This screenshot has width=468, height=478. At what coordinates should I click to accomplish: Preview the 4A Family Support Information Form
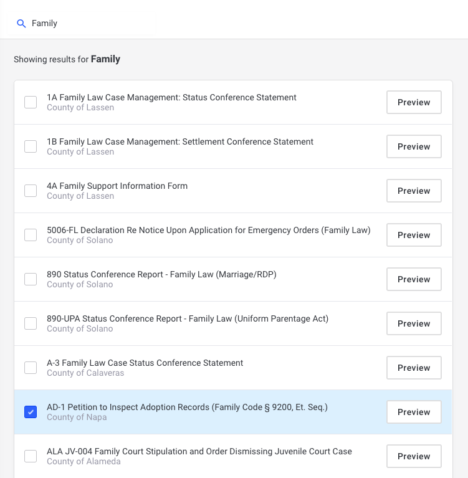(x=414, y=191)
